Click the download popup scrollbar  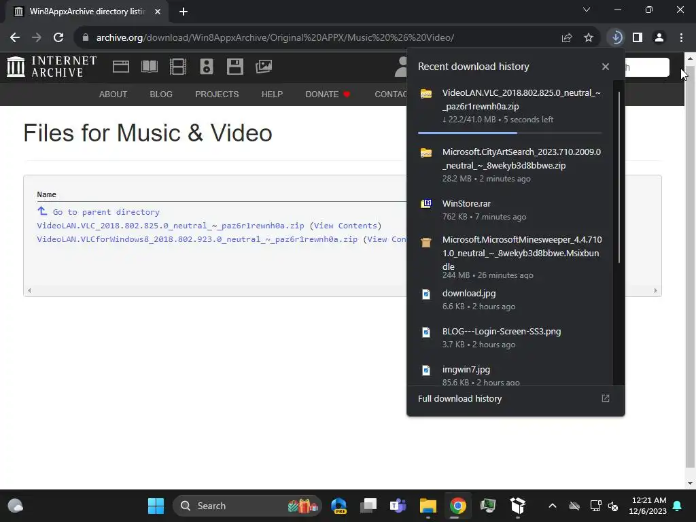click(x=619, y=177)
